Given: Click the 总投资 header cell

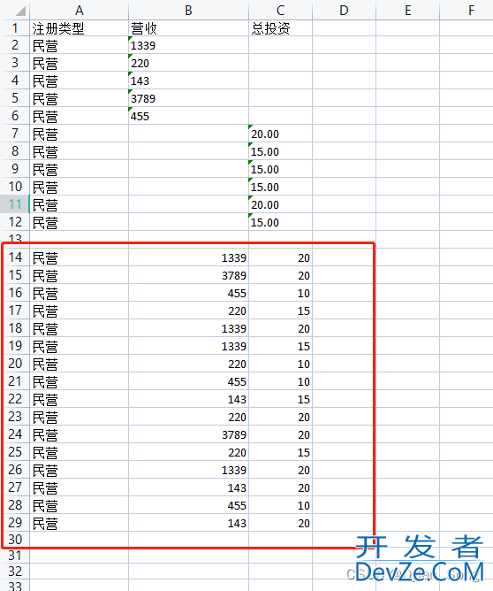Looking at the screenshot, I should pos(280,28).
